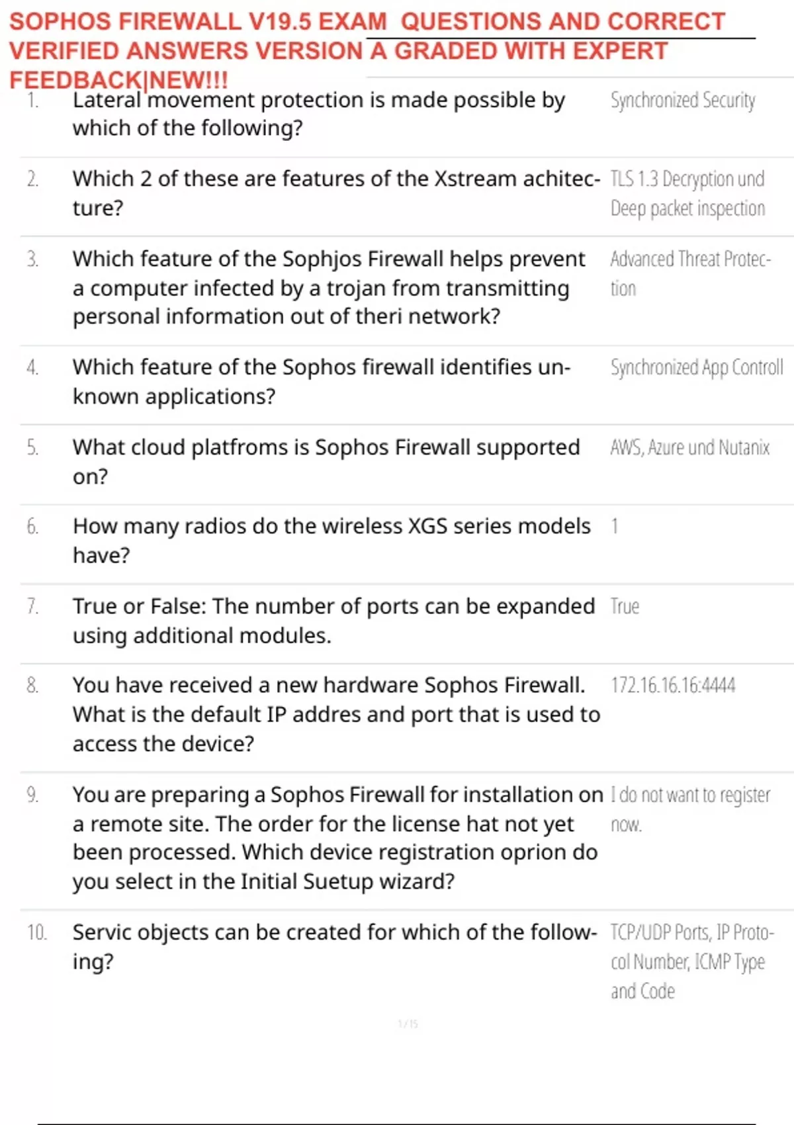Image resolution: width=794 pixels, height=1125 pixels.
Task: Click question 3 about trojan-infected computer
Action: point(329,287)
